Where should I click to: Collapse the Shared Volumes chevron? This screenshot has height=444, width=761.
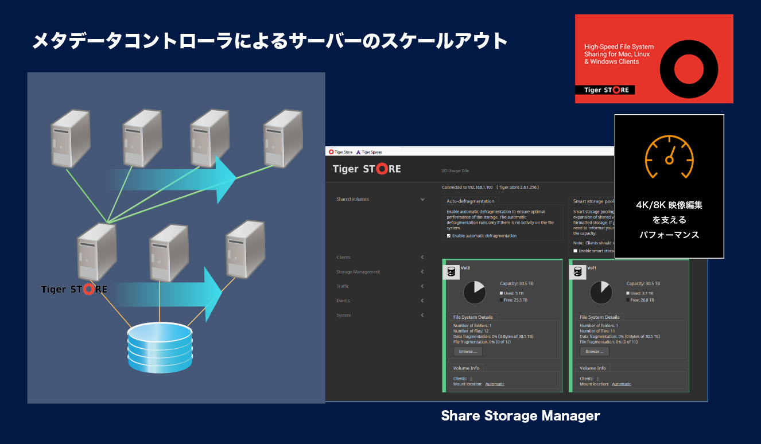click(x=422, y=200)
